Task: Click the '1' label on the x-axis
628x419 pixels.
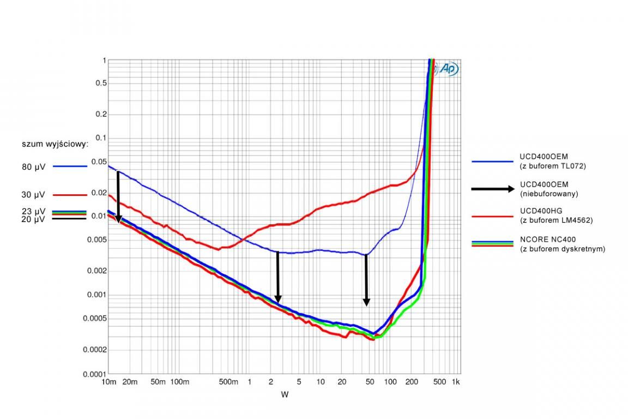Action: (x=250, y=382)
